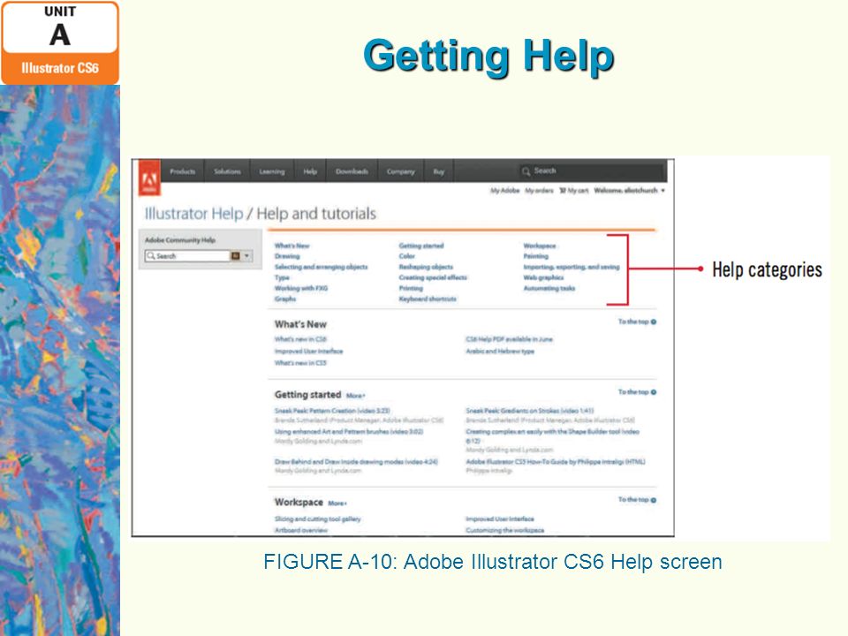Open Improved User Interface under What's New
Viewport: 848px width, 636px height.
[308, 351]
